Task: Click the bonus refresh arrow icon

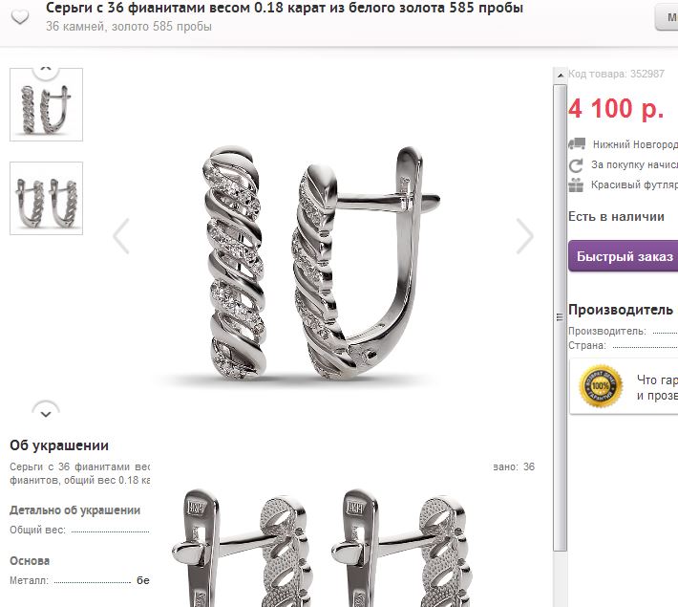Action: [x=576, y=165]
